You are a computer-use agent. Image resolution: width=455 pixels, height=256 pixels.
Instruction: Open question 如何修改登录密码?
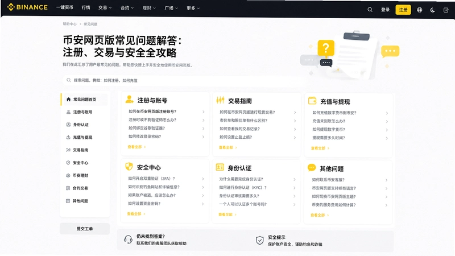[144, 137]
